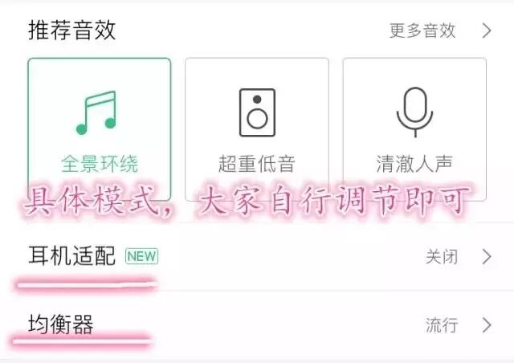
Task: Open the 均衡器 menu row
Action: click(257, 325)
